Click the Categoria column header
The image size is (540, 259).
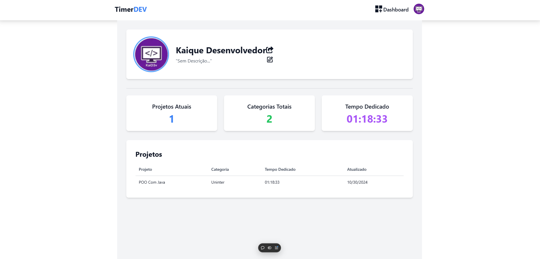220,169
